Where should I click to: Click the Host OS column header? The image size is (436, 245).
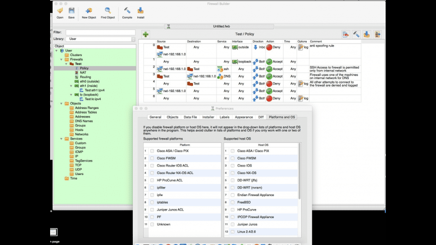[x=263, y=145]
